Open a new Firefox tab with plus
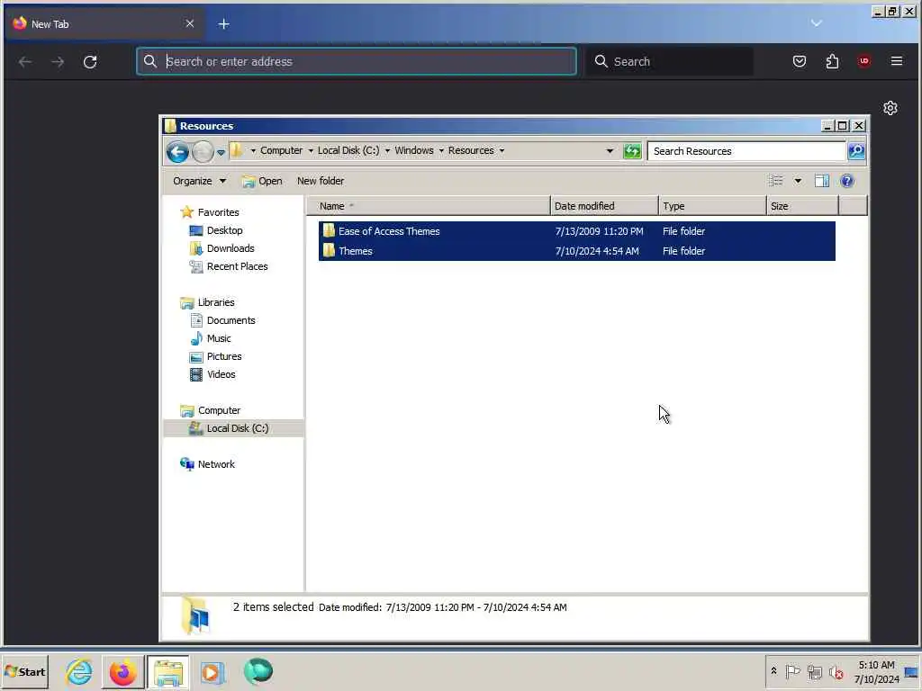 point(224,24)
